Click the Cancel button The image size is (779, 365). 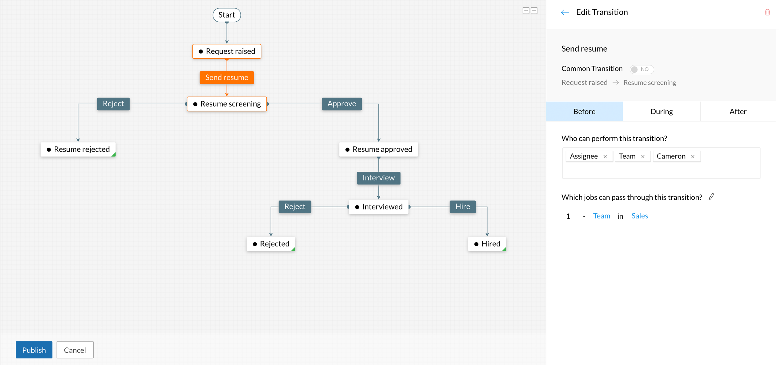point(75,350)
